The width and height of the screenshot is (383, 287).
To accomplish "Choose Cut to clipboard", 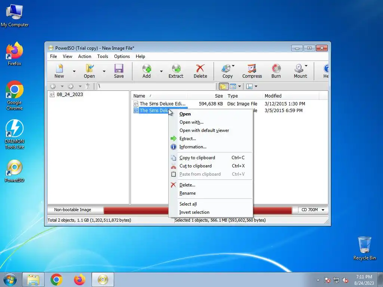I will click(x=196, y=166).
